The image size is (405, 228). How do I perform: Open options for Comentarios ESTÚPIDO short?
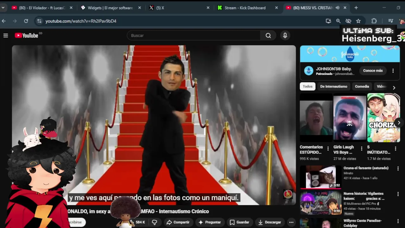point(328,148)
